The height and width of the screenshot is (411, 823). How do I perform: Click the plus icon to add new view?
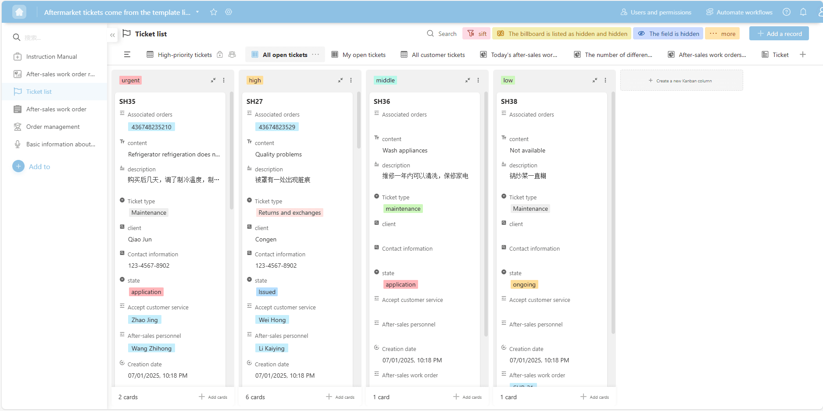pos(803,55)
